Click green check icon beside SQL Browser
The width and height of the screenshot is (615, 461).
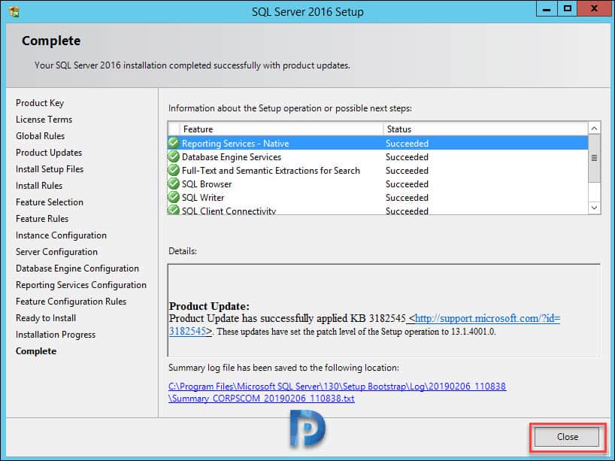[174, 183]
